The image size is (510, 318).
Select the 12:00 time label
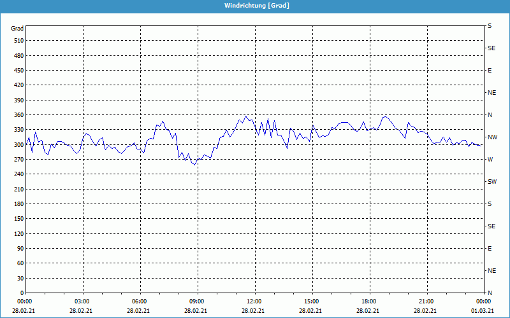pos(254,301)
